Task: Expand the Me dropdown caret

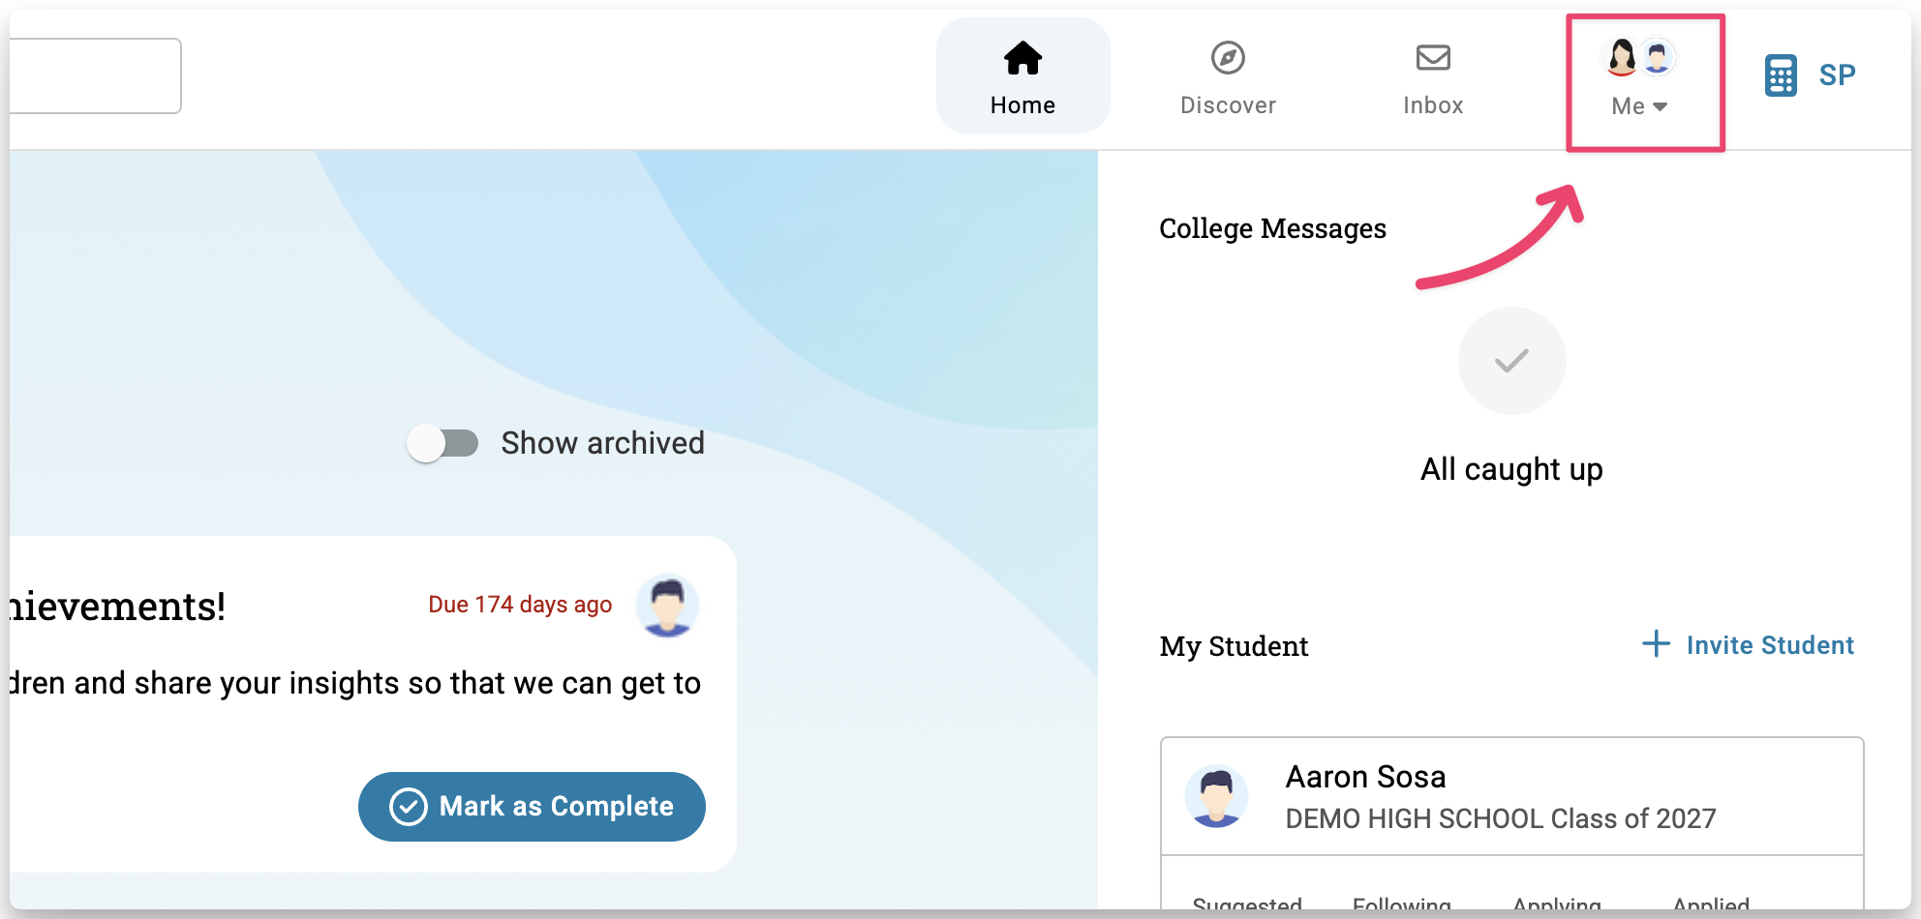Action: pos(1660,106)
